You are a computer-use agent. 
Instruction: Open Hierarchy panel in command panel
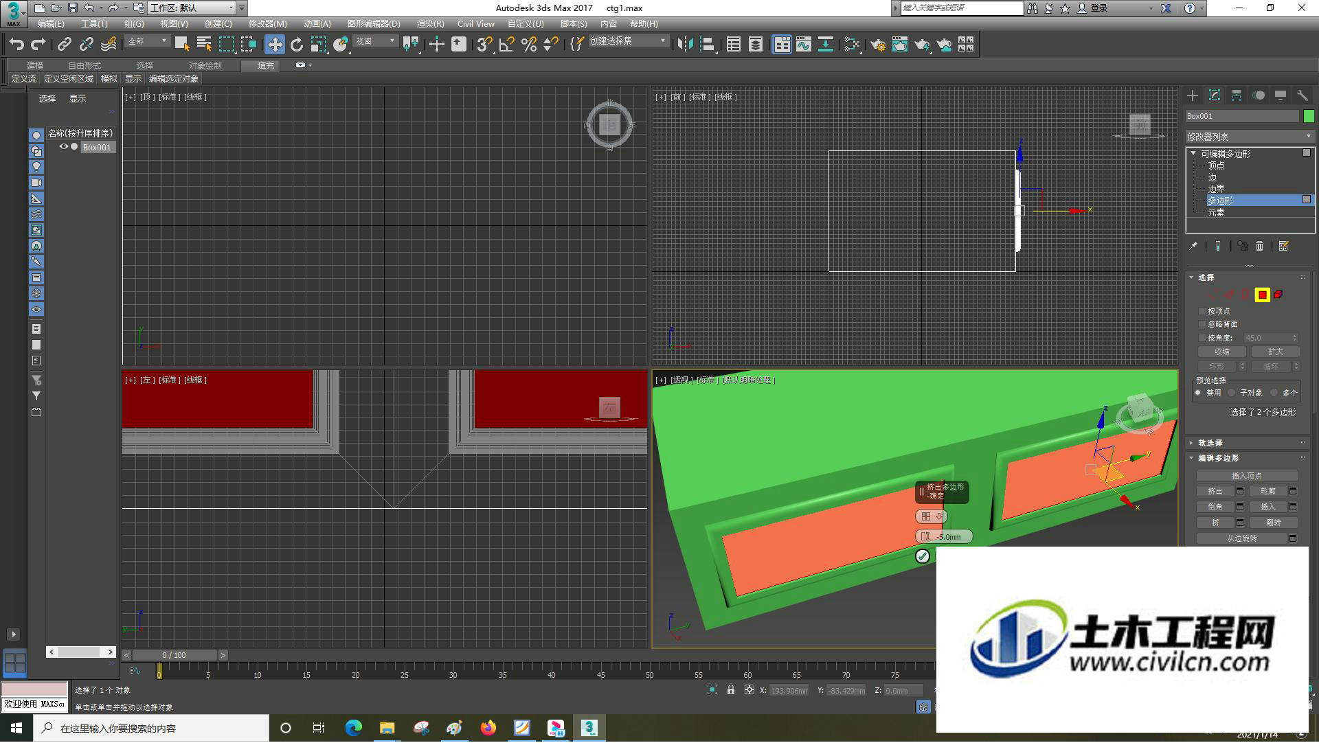click(1237, 95)
